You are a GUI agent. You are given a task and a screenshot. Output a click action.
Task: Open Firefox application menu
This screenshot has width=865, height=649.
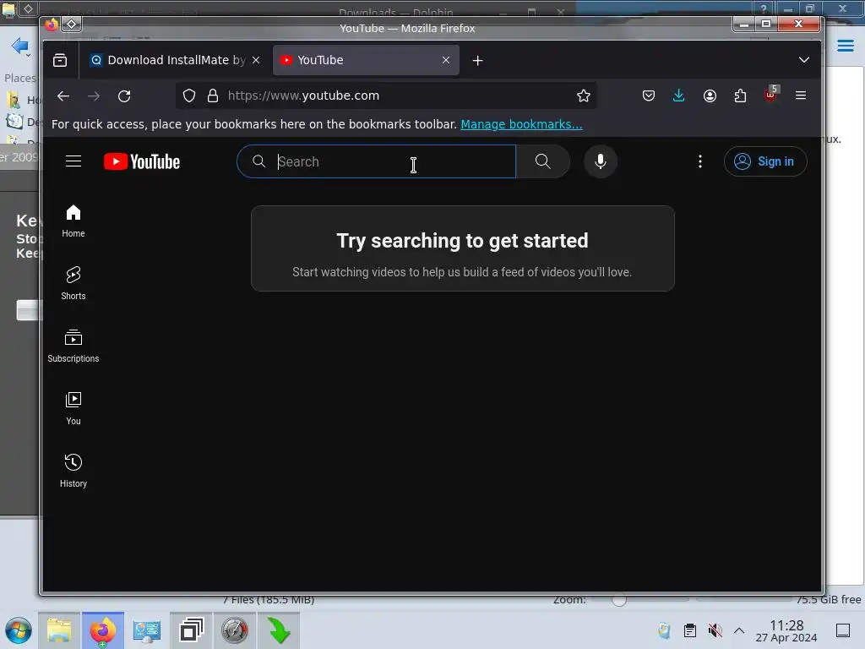point(801,95)
